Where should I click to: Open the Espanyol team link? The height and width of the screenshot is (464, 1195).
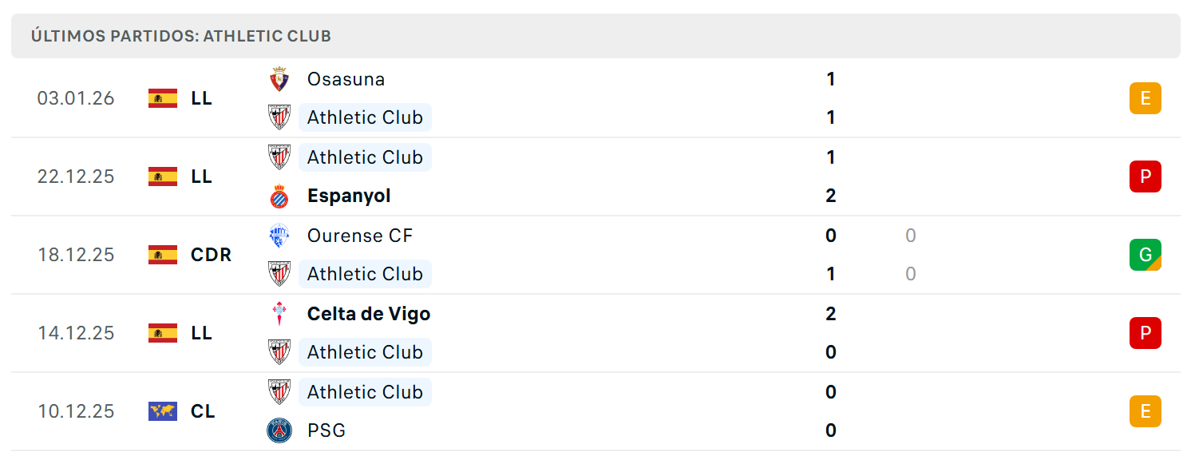point(349,196)
